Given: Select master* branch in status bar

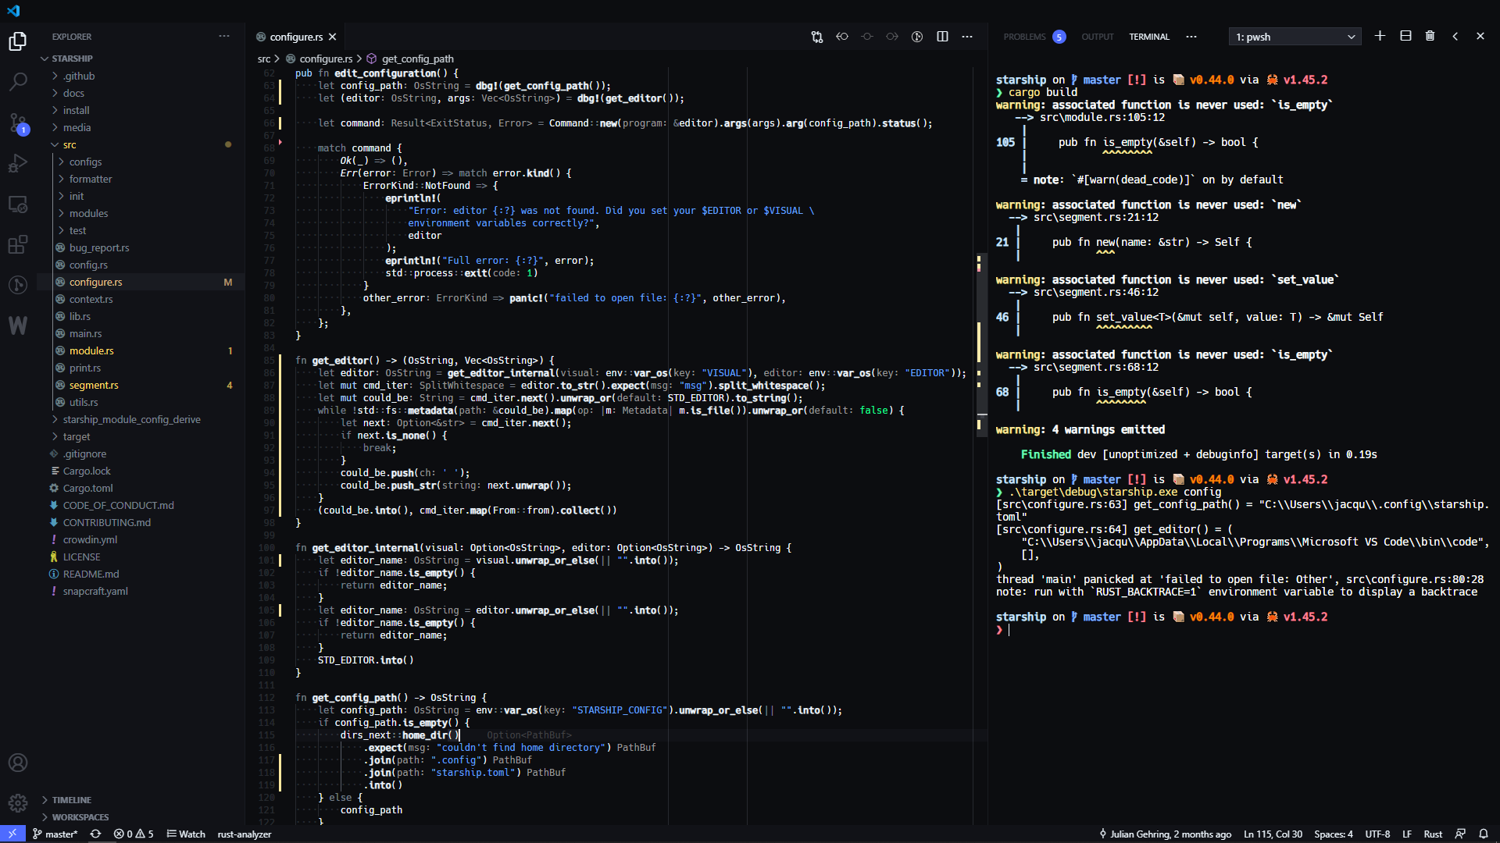Looking at the screenshot, I should pyautogui.click(x=54, y=834).
